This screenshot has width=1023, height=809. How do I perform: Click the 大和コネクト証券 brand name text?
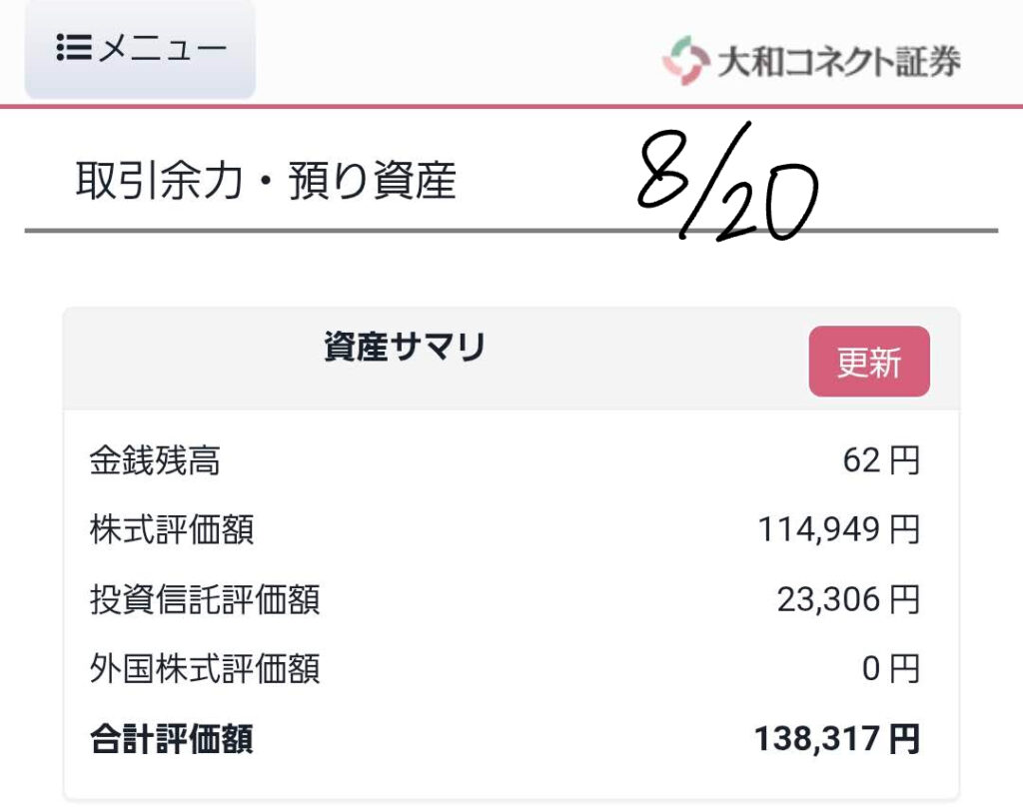(x=838, y=61)
